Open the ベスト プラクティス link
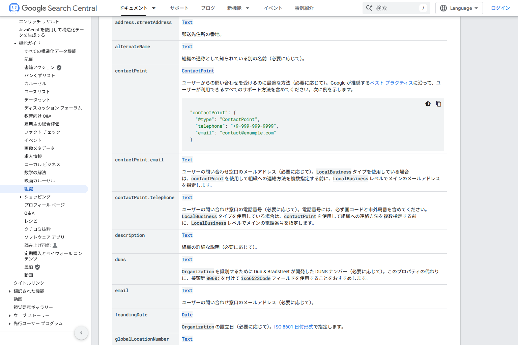Viewport: 518px width, 345px height. point(392,83)
